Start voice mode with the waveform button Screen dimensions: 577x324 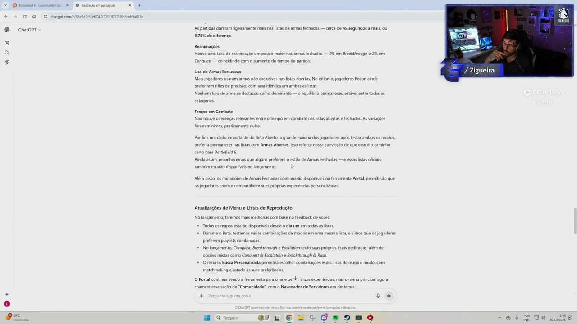(389, 296)
